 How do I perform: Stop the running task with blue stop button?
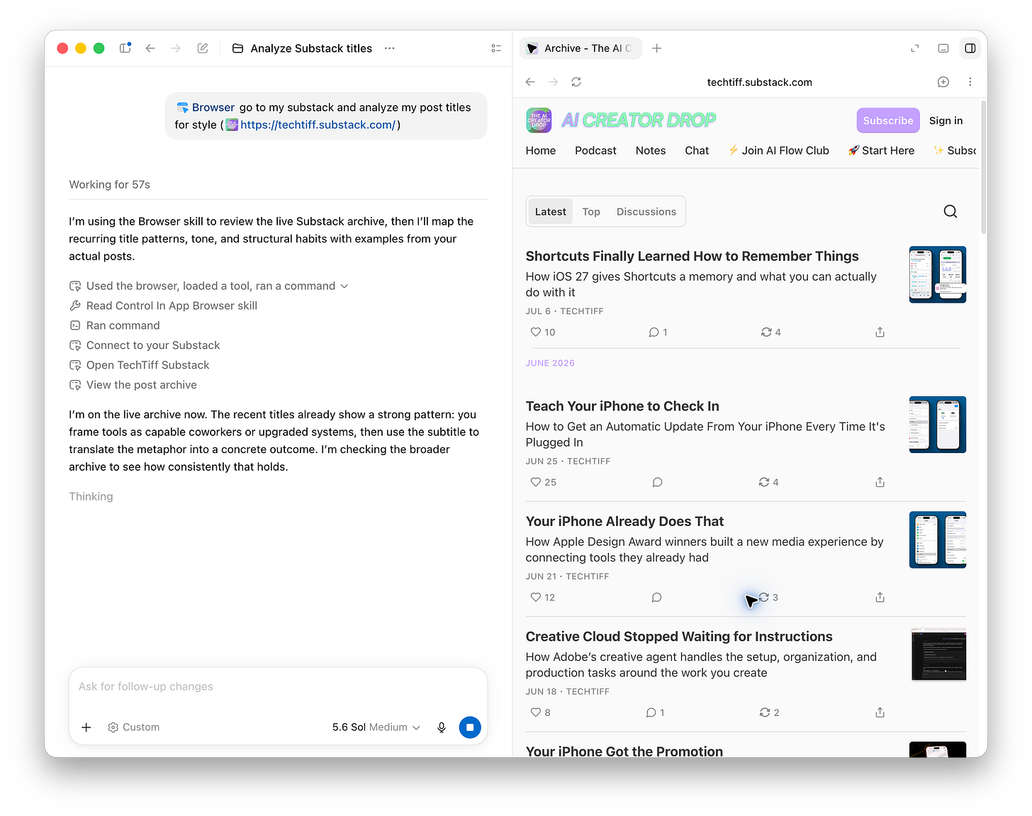(470, 727)
